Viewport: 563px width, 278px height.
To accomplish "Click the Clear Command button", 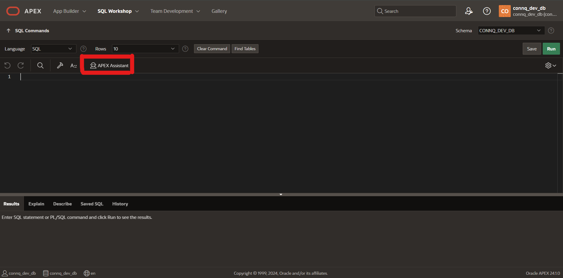I will (x=212, y=49).
